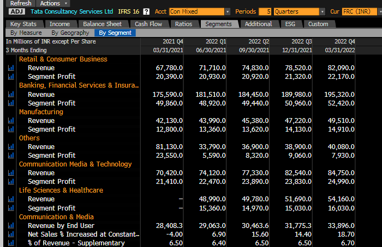Click Tata Consultancy Services Ltd company name

point(71,11)
